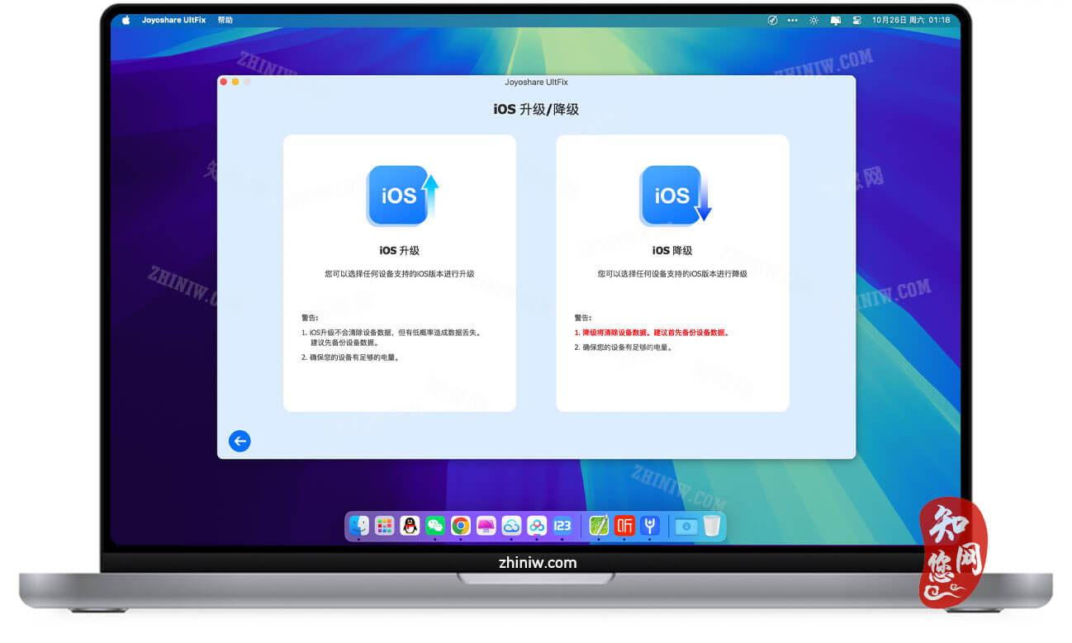Open the green pen notes app in Dock

[x=599, y=526]
